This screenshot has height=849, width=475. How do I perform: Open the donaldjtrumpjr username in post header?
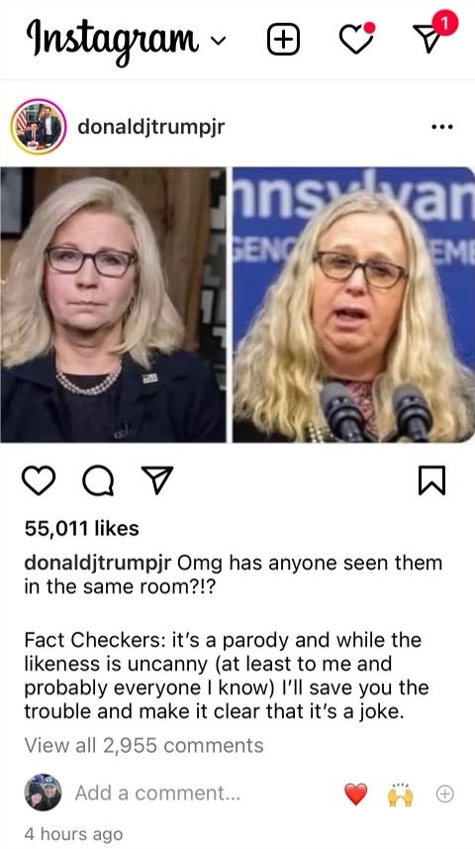151,127
